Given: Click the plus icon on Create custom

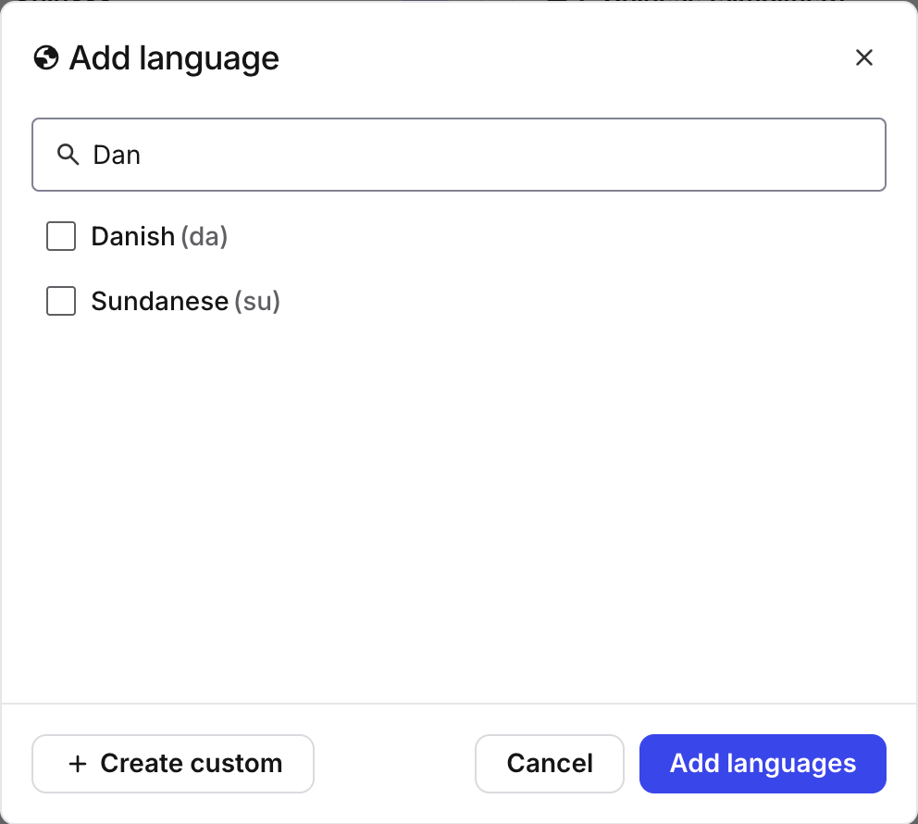Looking at the screenshot, I should tap(76, 764).
